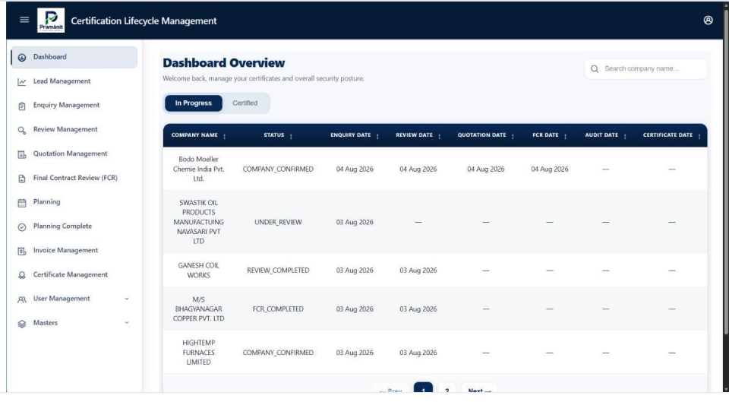Screen dimensions: 729x402
Task: Expand the Masters chevron
Action: point(127,323)
